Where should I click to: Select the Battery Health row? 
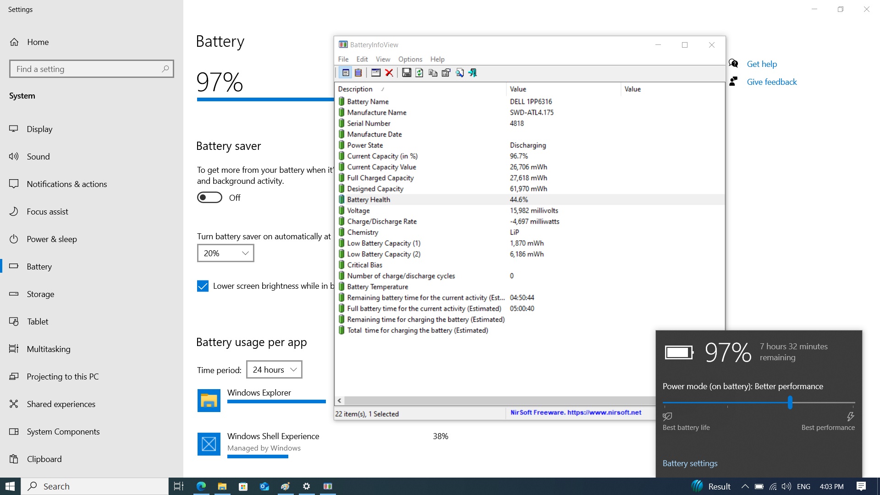click(x=530, y=199)
